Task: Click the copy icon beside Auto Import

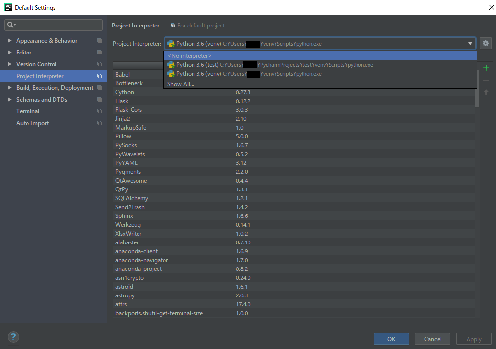Action: [x=99, y=123]
